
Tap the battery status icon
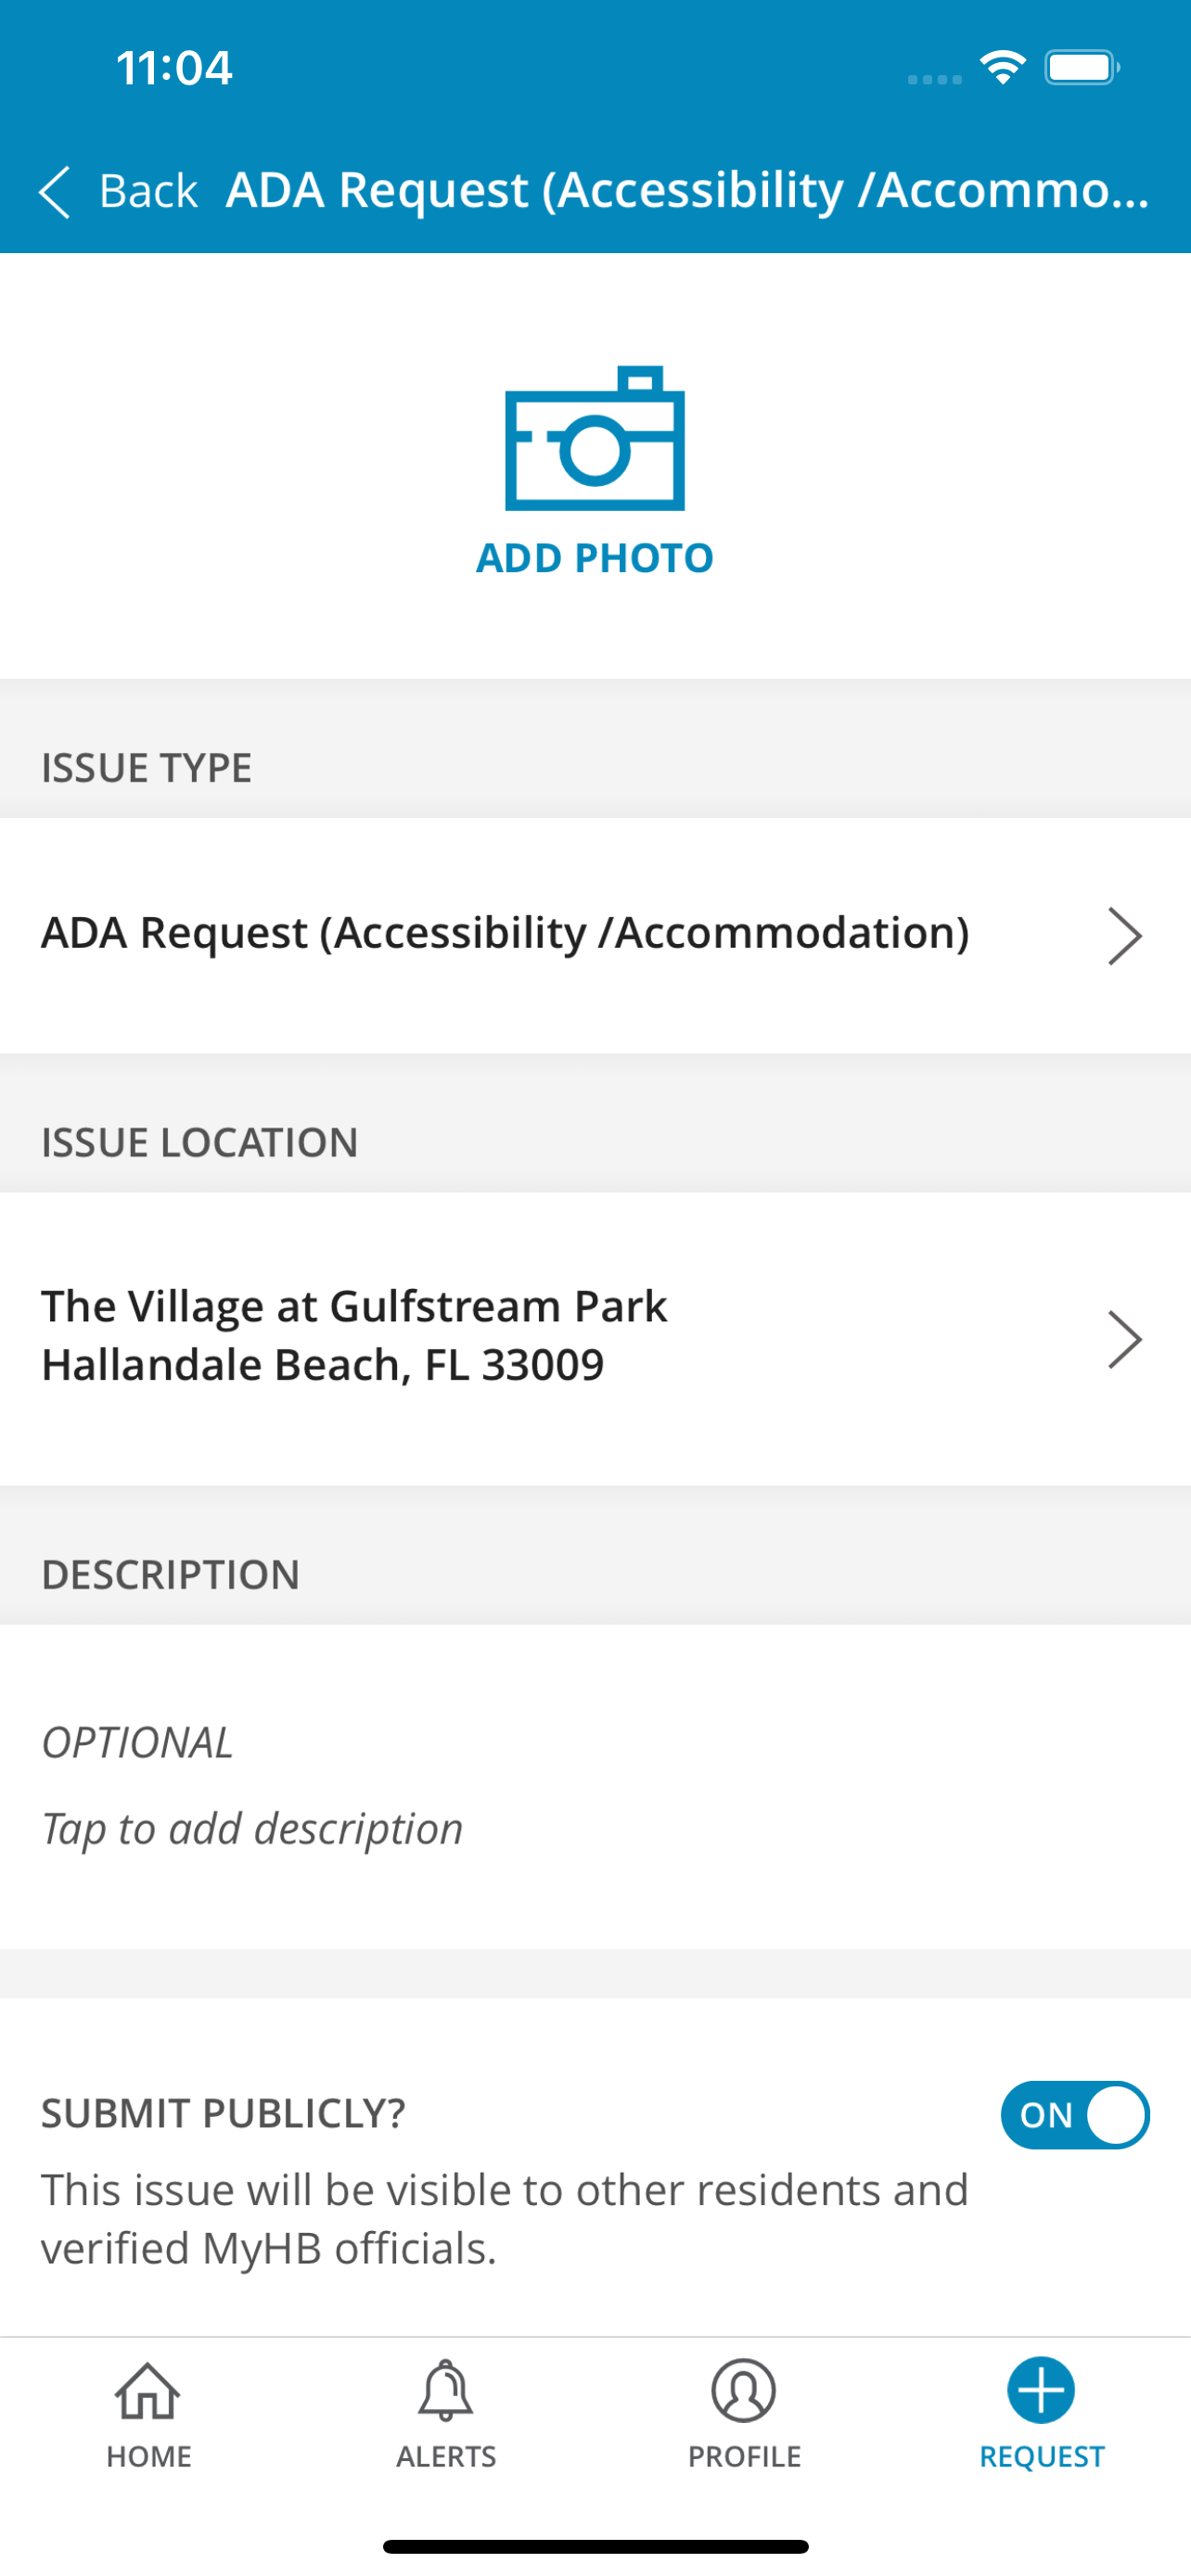pyautogui.click(x=1083, y=68)
